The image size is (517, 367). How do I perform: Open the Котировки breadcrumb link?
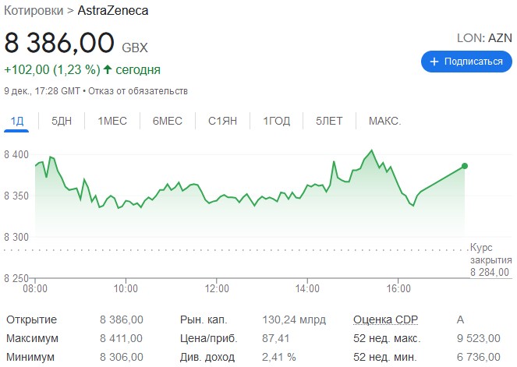point(34,11)
